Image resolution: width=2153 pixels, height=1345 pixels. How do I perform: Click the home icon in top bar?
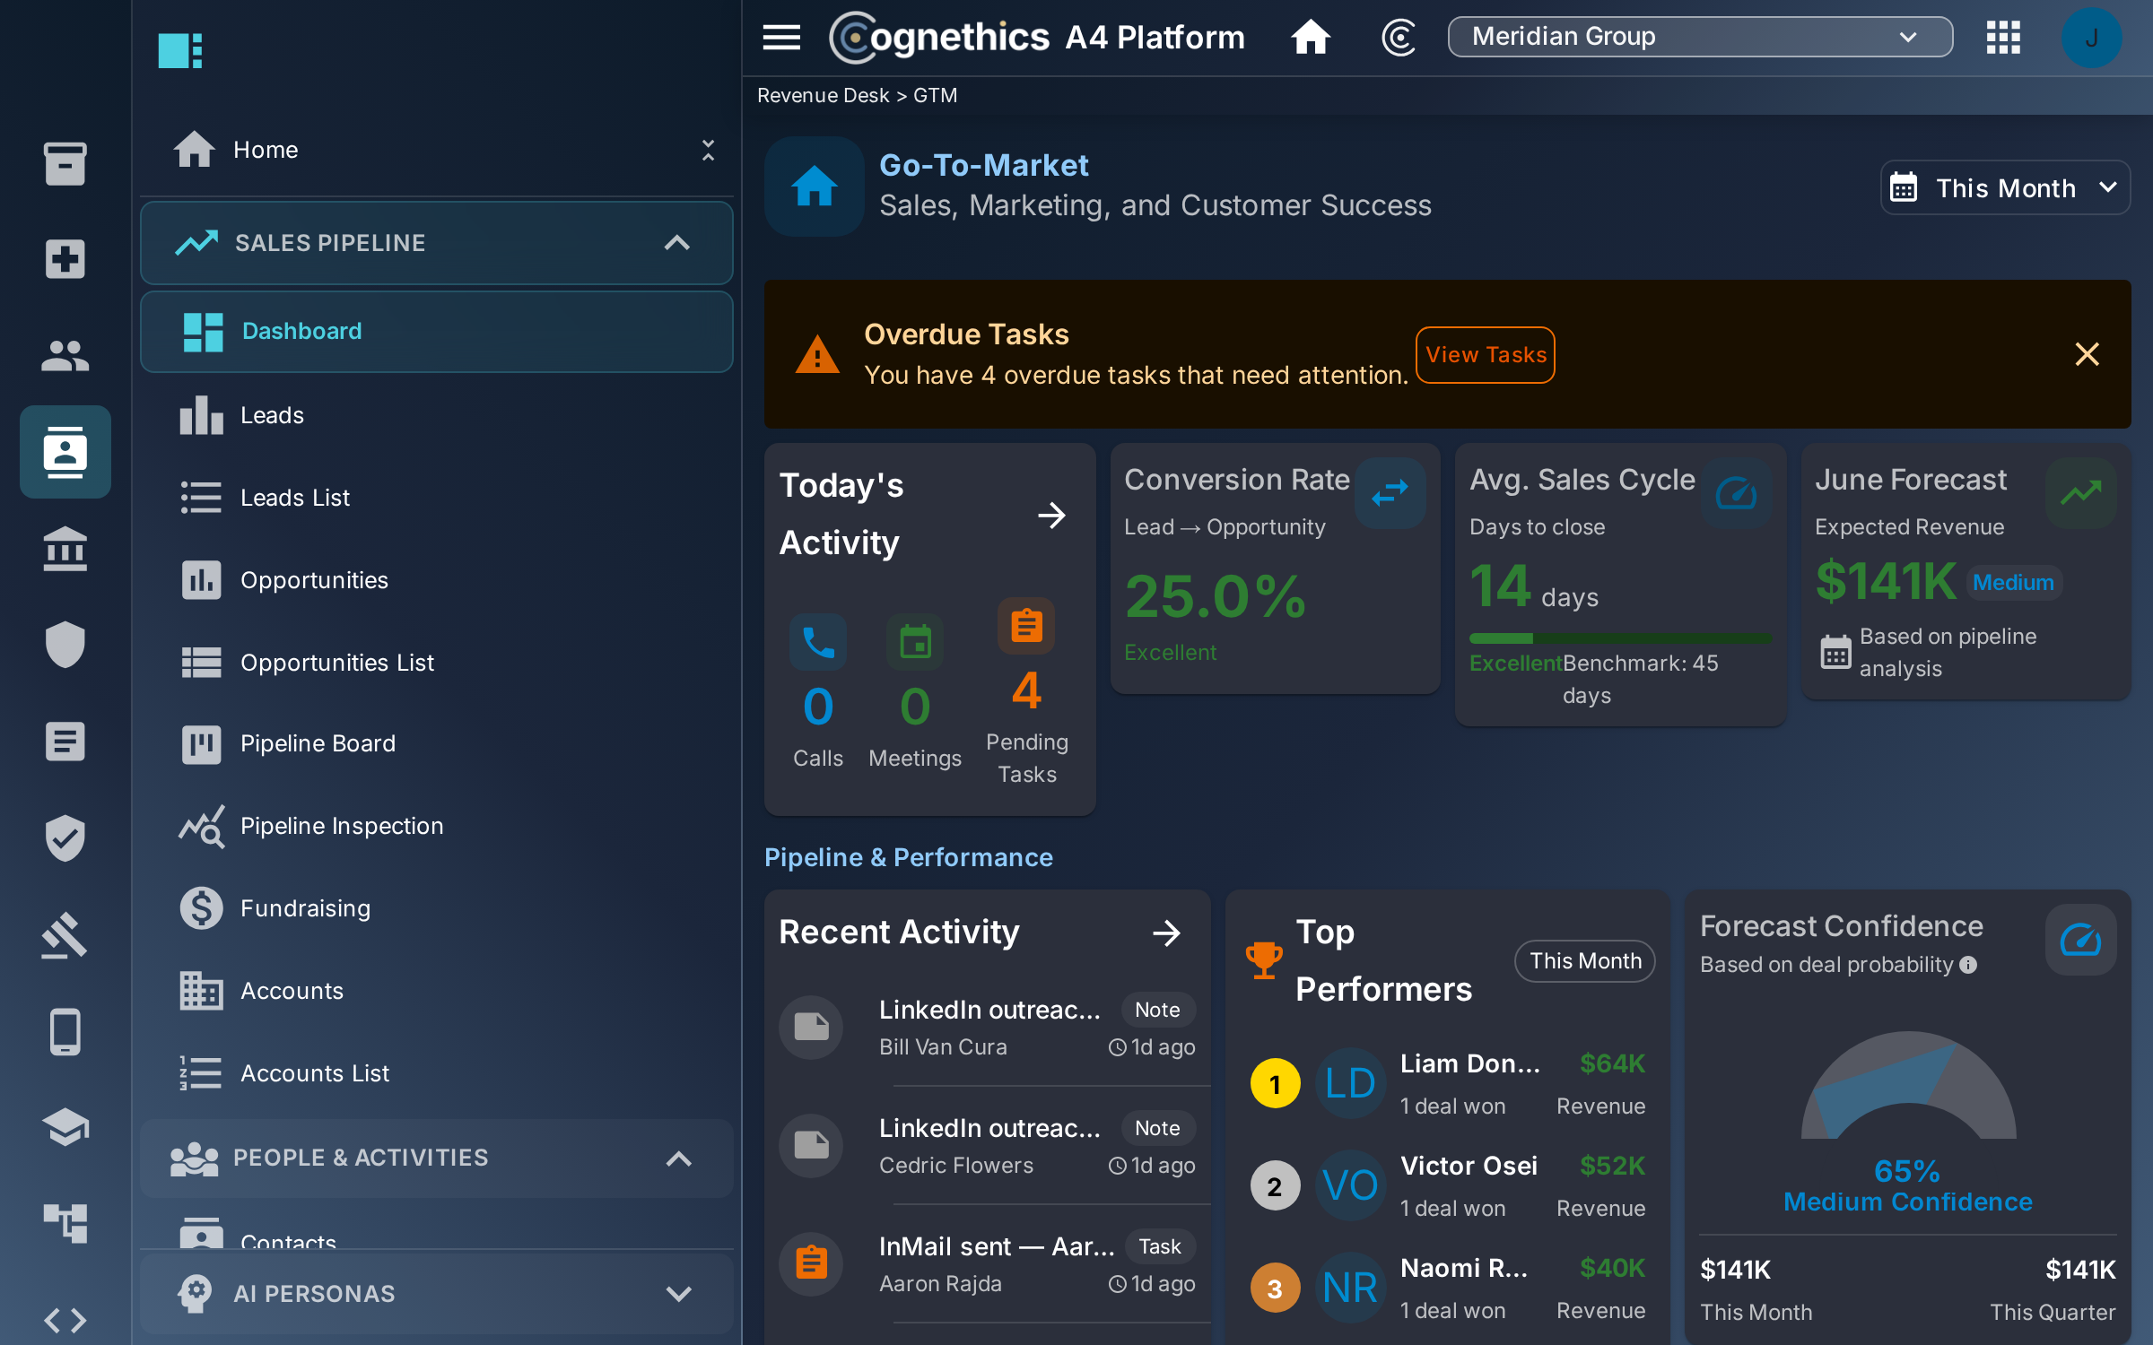1311,38
